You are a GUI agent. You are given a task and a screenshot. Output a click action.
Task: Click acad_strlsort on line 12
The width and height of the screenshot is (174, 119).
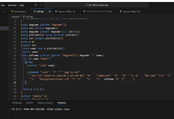(x=56, y=35)
